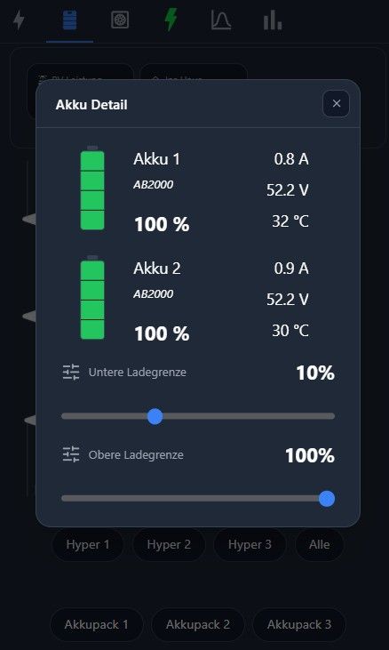Close the Akku Detail dialog
Image resolution: width=389 pixels, height=650 pixels.
[336, 104]
